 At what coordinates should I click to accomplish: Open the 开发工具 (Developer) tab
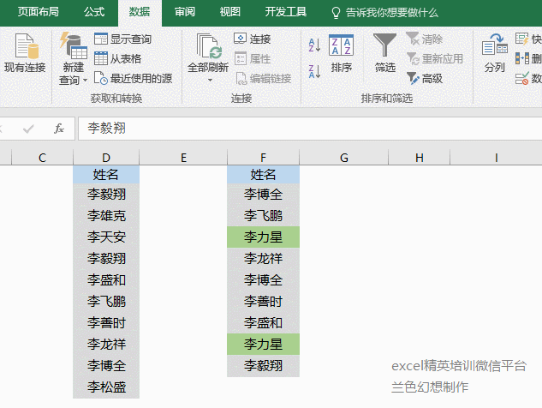pos(286,12)
